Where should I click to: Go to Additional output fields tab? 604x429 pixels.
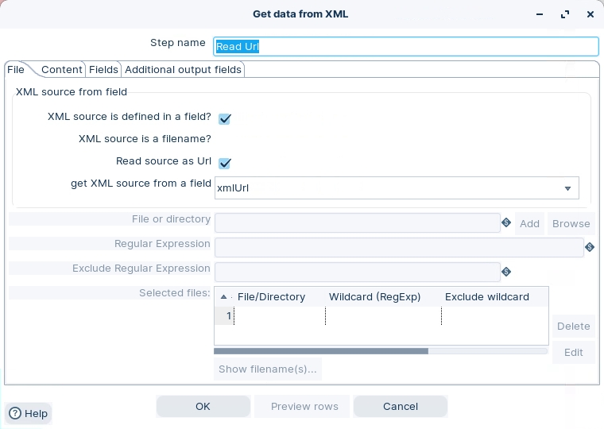tap(183, 70)
